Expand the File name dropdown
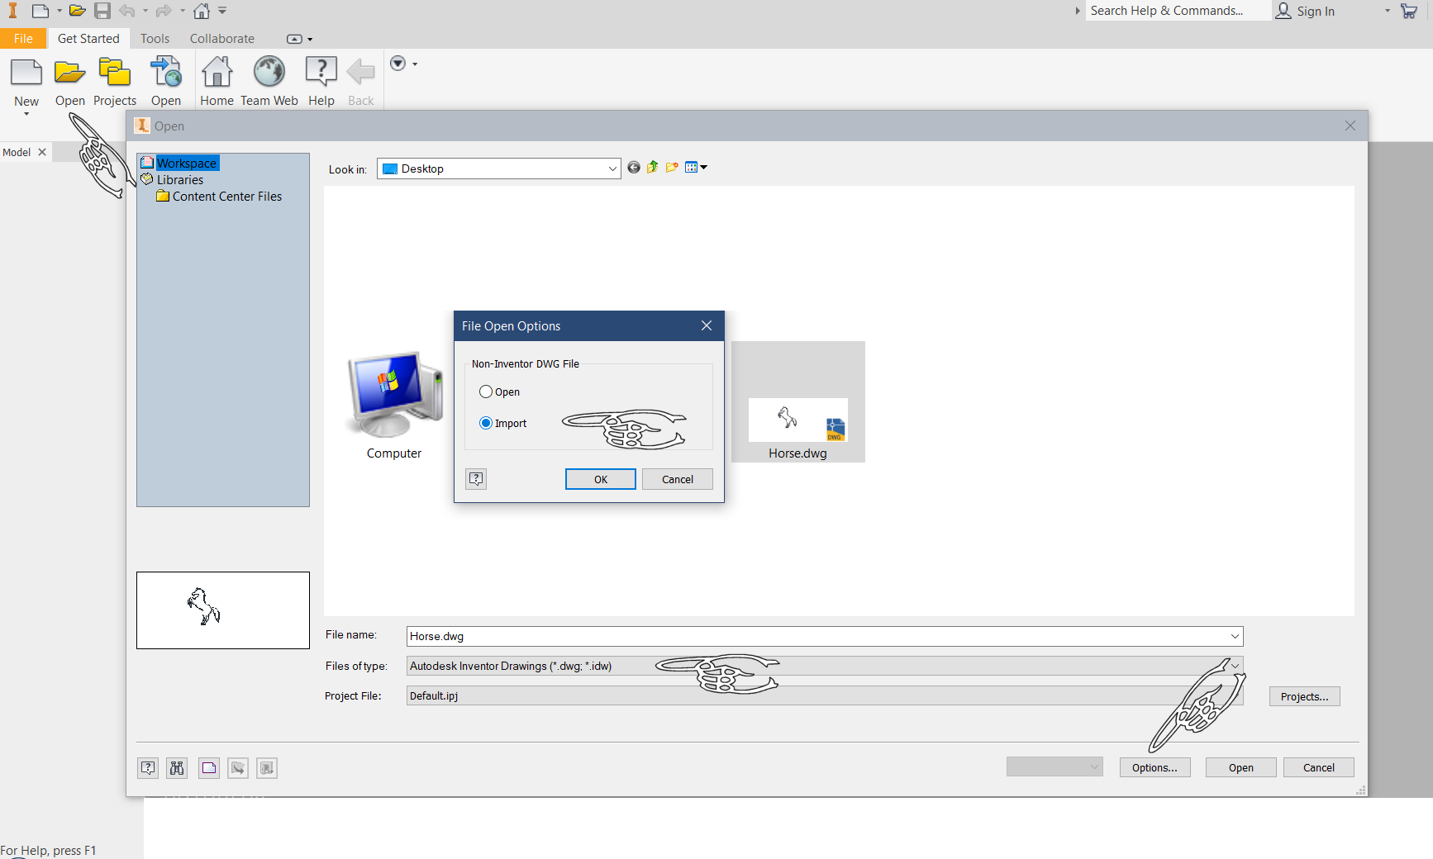 coord(1235,636)
